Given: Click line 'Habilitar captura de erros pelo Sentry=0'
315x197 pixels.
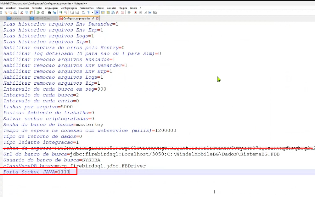Looking at the screenshot, I should [x=64, y=48].
